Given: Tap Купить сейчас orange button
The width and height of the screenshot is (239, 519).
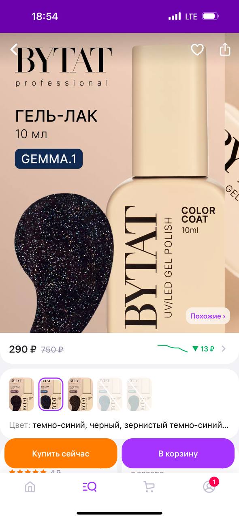Looking at the screenshot, I should (x=61, y=453).
